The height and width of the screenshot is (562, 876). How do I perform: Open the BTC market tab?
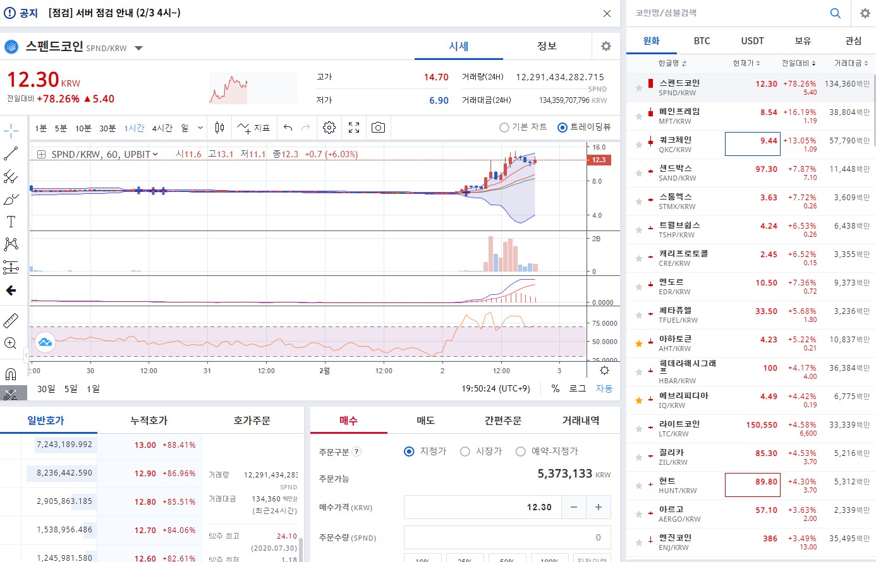702,41
